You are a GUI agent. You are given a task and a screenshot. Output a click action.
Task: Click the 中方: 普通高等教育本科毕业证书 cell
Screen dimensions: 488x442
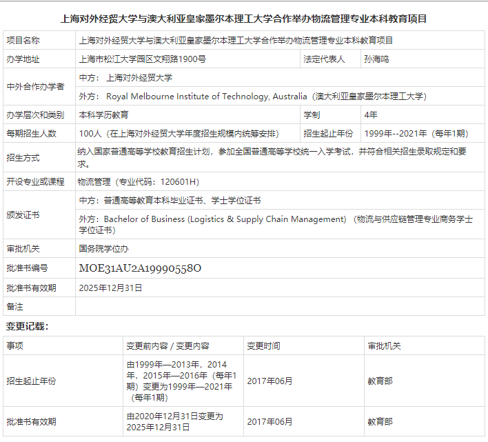click(280, 201)
